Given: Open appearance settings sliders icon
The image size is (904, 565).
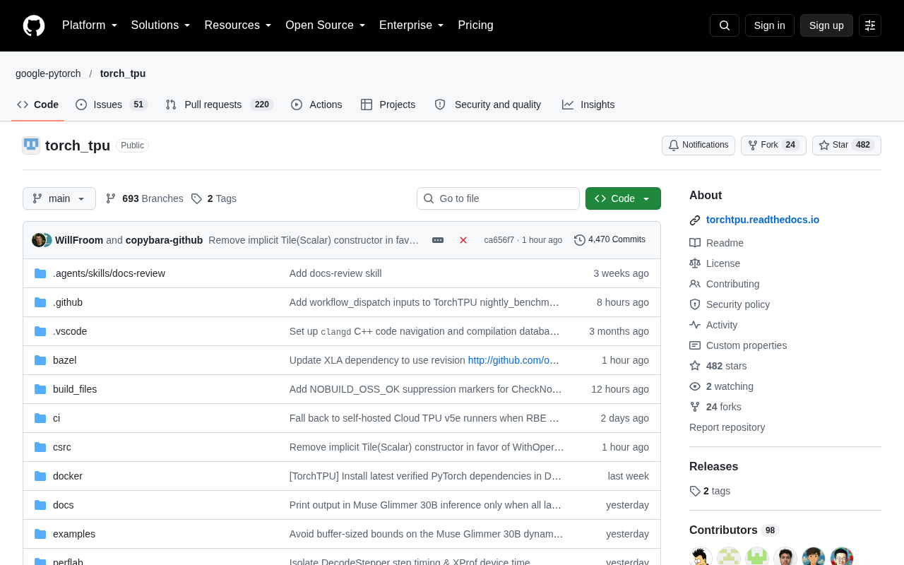Looking at the screenshot, I should click(870, 25).
